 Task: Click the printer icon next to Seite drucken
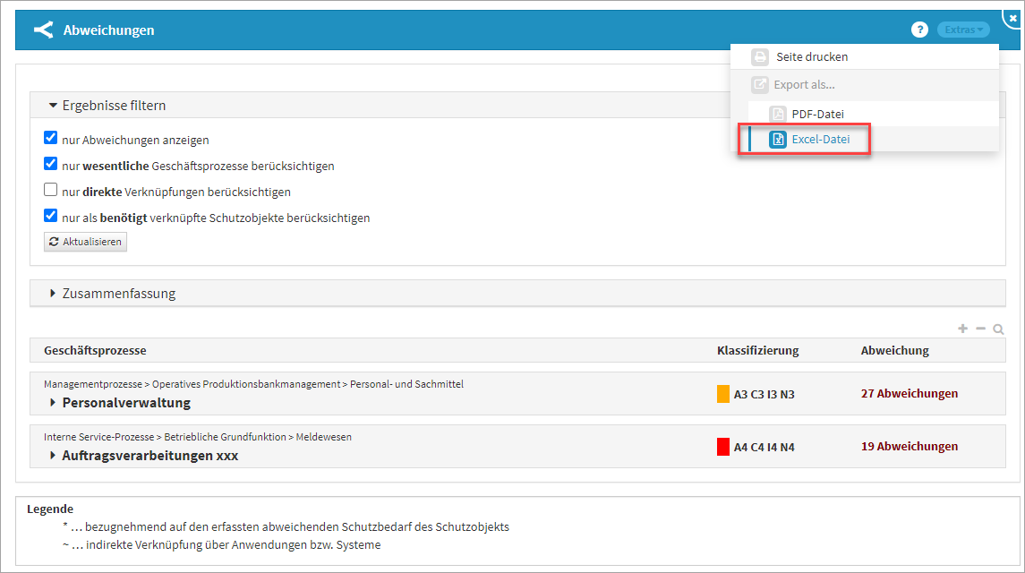pyautogui.click(x=760, y=56)
